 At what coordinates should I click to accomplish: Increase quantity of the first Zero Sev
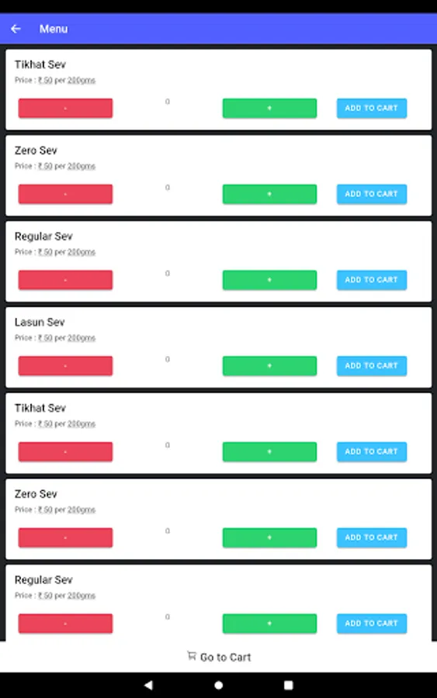[269, 194]
